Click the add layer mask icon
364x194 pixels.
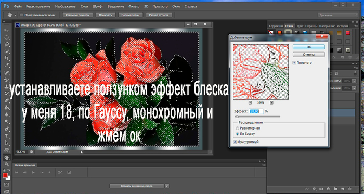[x=321, y=189]
